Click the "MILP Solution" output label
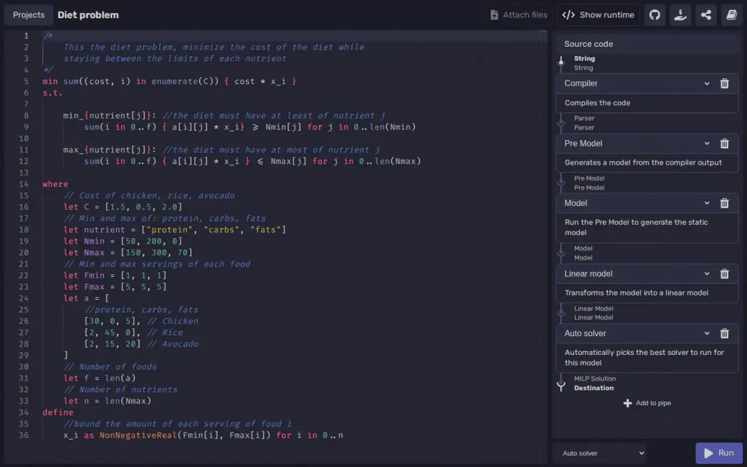This screenshot has width=747, height=467. (595, 379)
